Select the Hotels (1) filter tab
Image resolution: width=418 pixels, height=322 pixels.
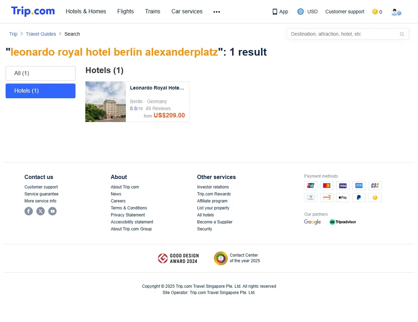click(x=41, y=91)
